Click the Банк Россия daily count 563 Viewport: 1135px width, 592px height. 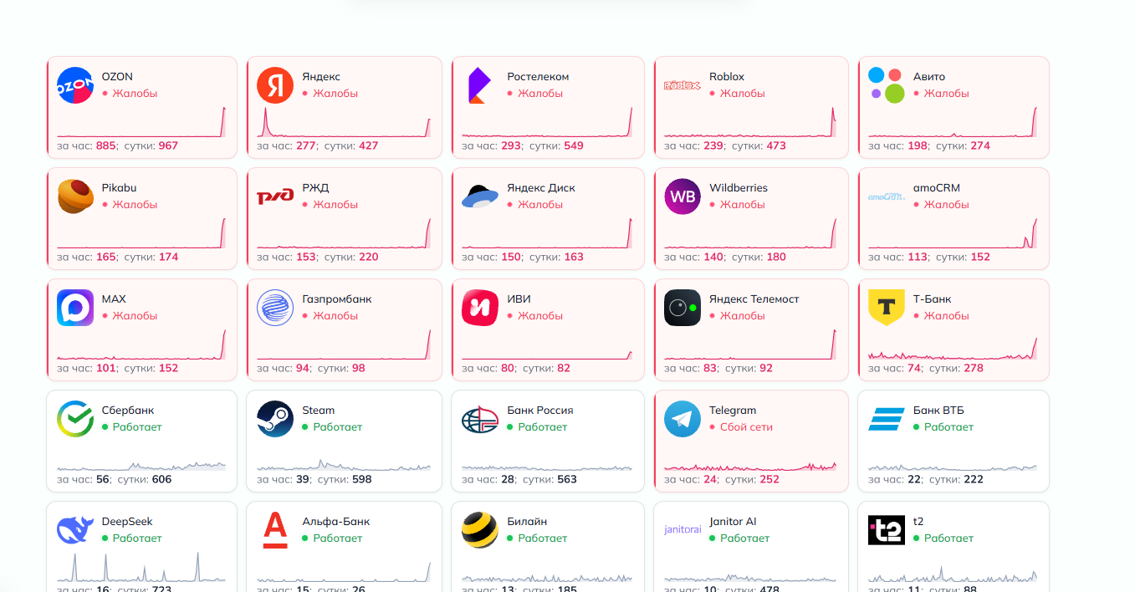(x=567, y=479)
